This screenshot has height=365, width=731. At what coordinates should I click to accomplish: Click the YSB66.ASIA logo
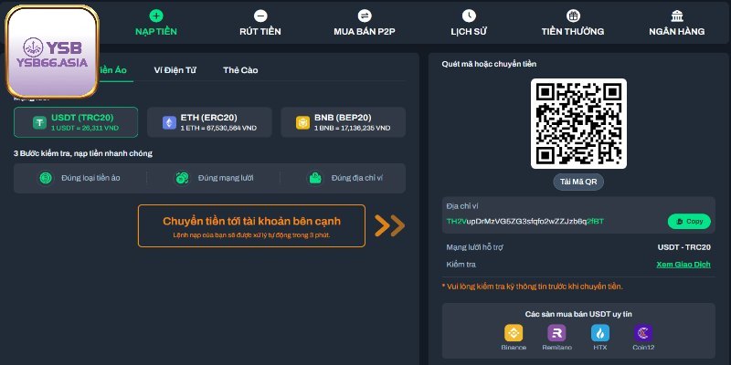click(x=52, y=51)
